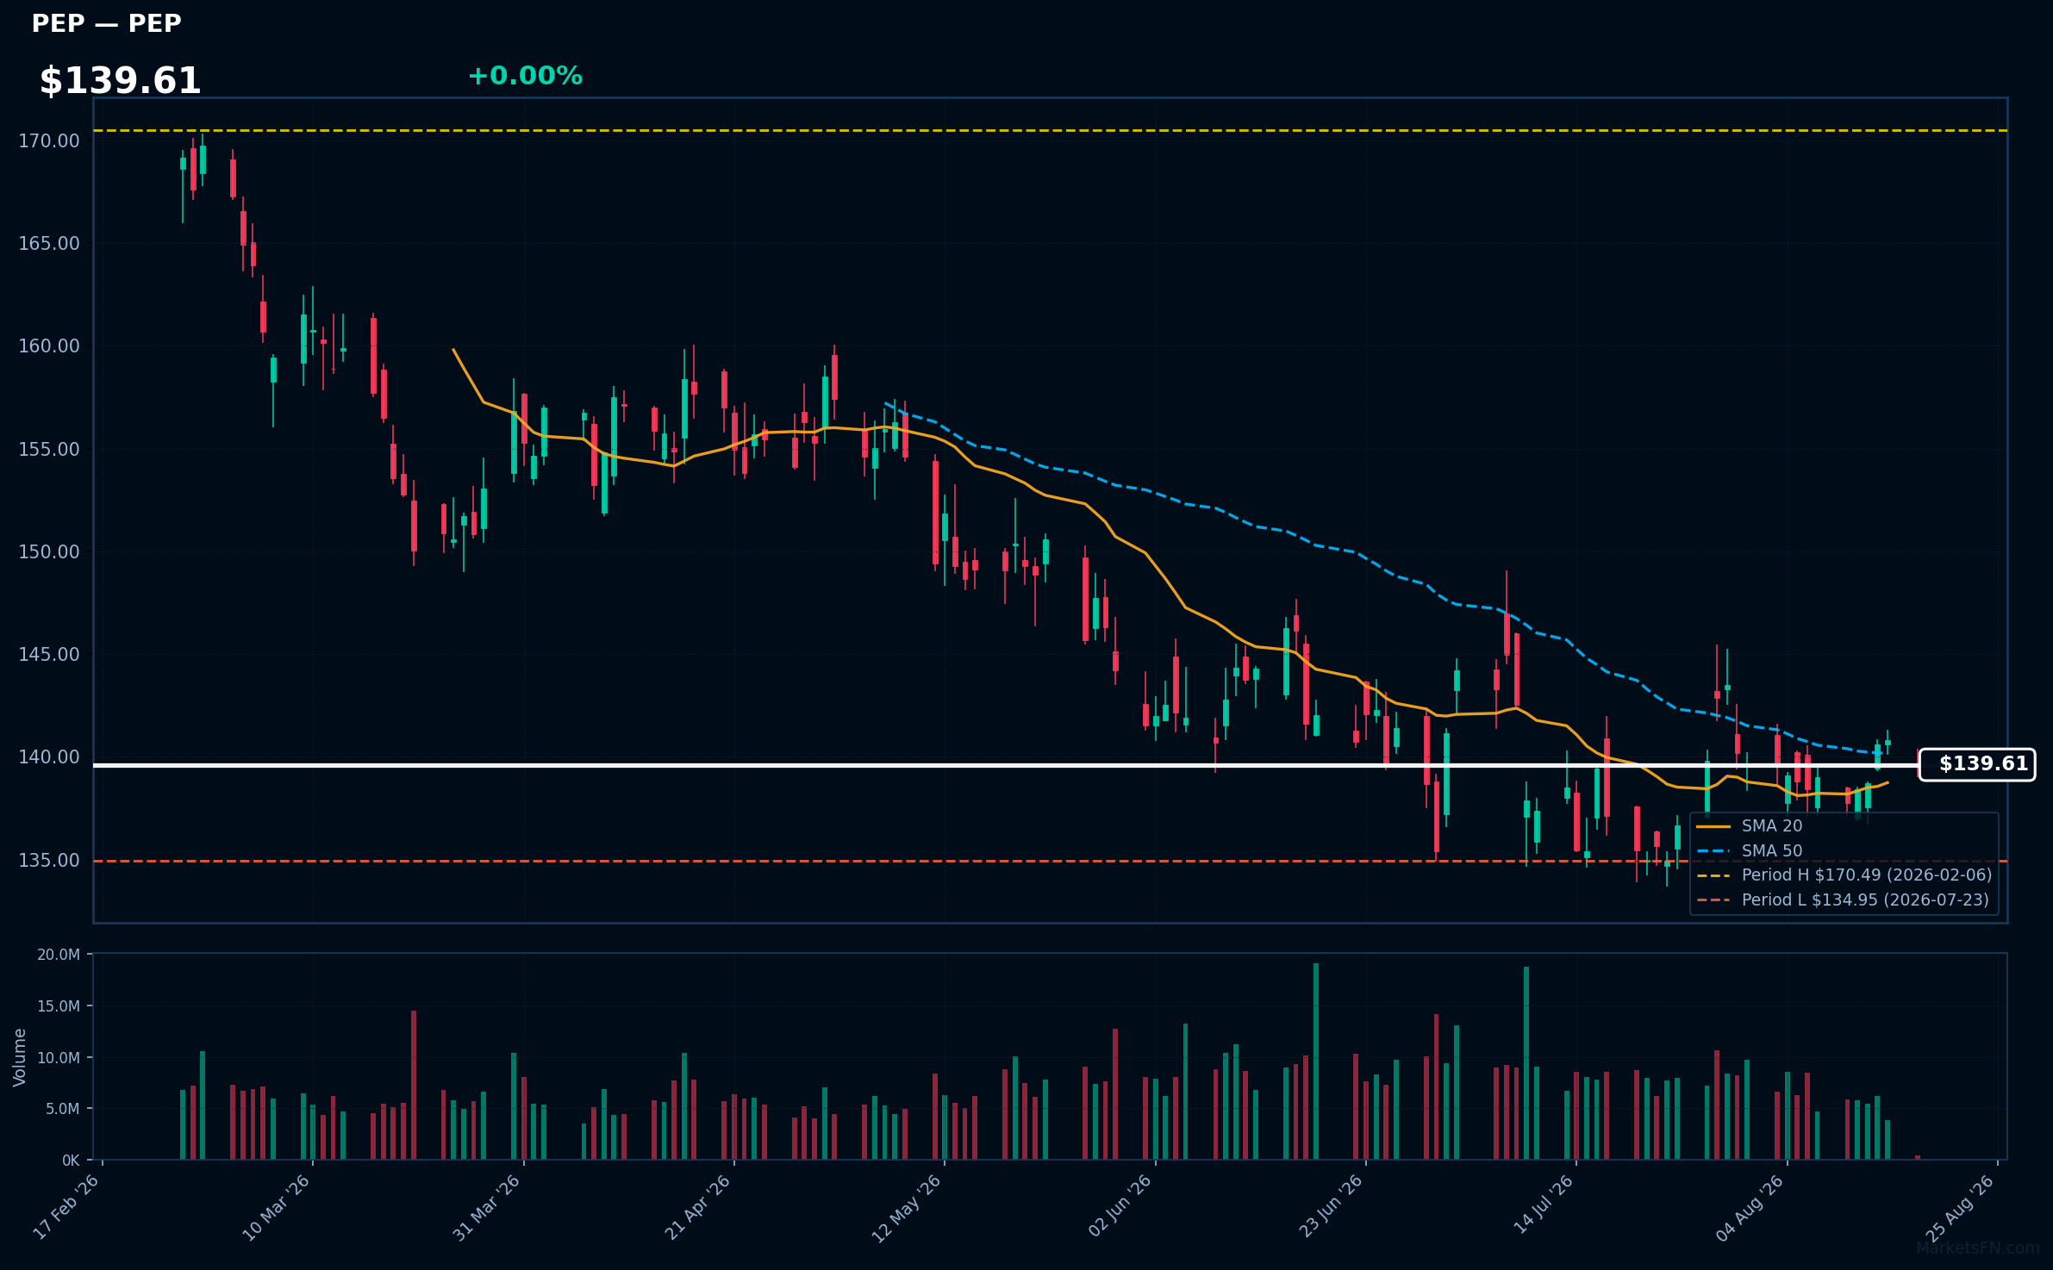Viewport: 2053px width, 1270px height.
Task: Select the 25 Aug '26 date label
Action: [1960, 1207]
